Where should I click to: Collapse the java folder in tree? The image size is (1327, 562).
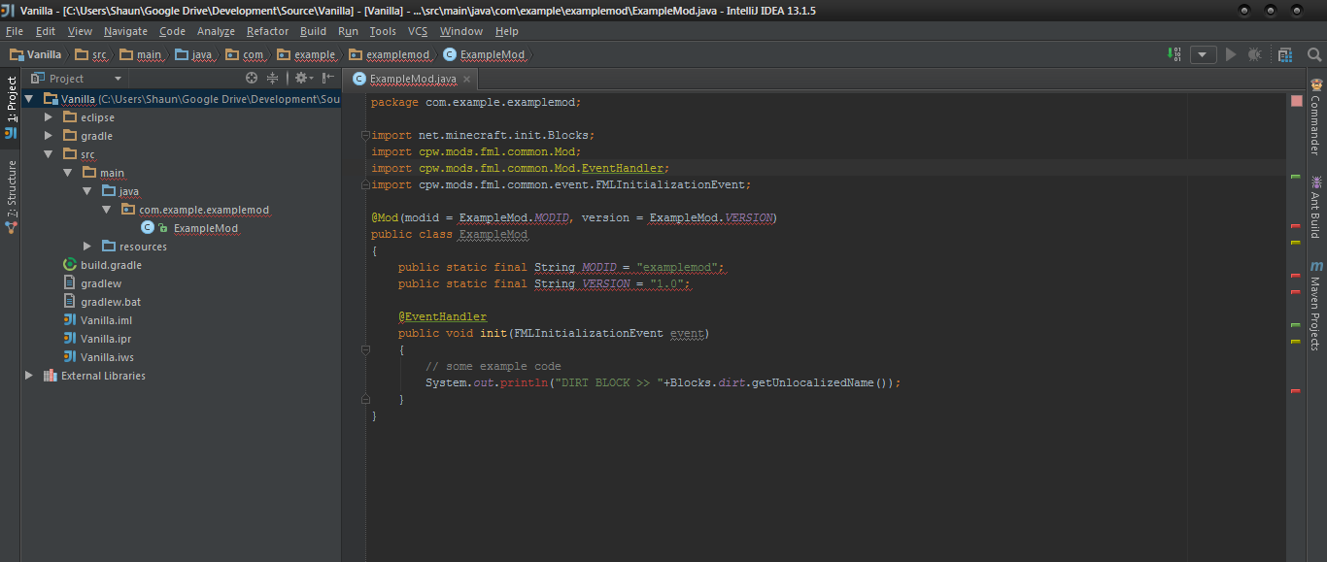pyautogui.click(x=87, y=191)
